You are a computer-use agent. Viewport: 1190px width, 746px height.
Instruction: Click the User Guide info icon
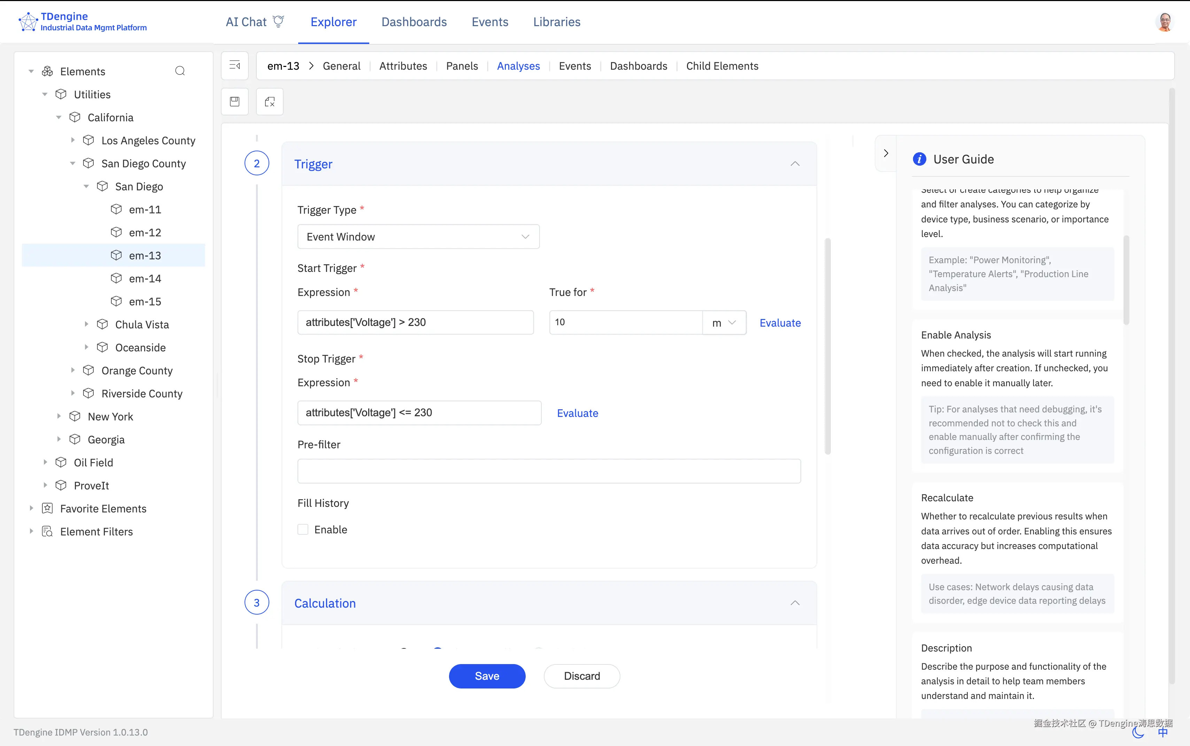pos(920,159)
